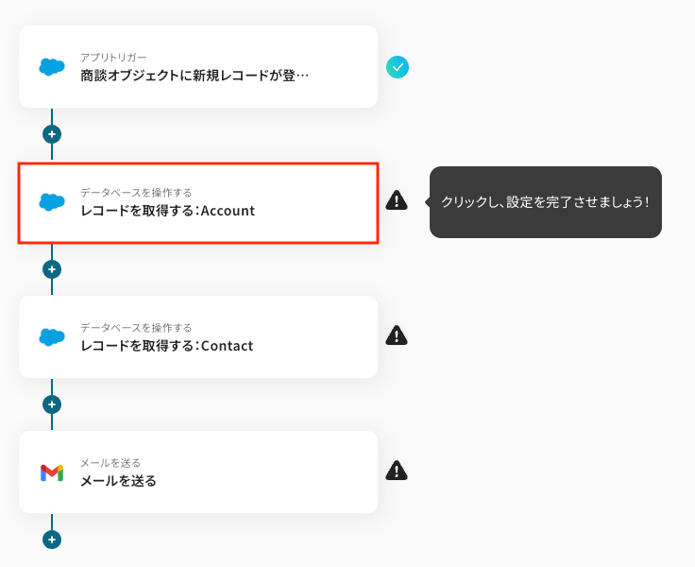Image resolution: width=695 pixels, height=567 pixels.
Task: Append a step after the メールを送る card
Action: coord(52,540)
